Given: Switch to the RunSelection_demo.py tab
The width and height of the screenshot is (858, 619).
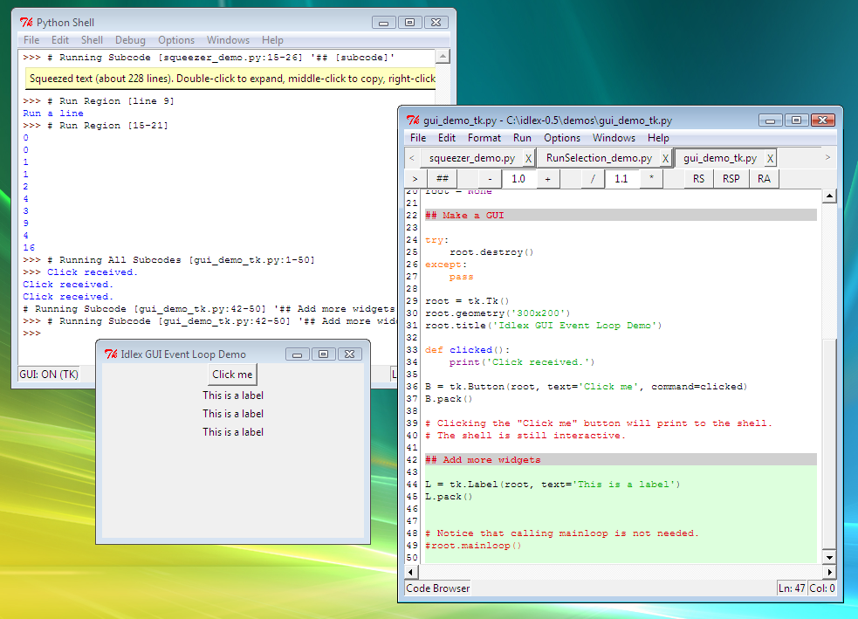Looking at the screenshot, I should pyautogui.click(x=599, y=159).
